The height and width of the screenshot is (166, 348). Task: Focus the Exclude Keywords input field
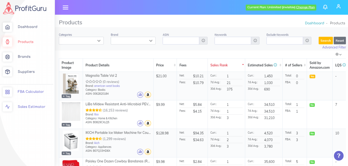pos(285,41)
